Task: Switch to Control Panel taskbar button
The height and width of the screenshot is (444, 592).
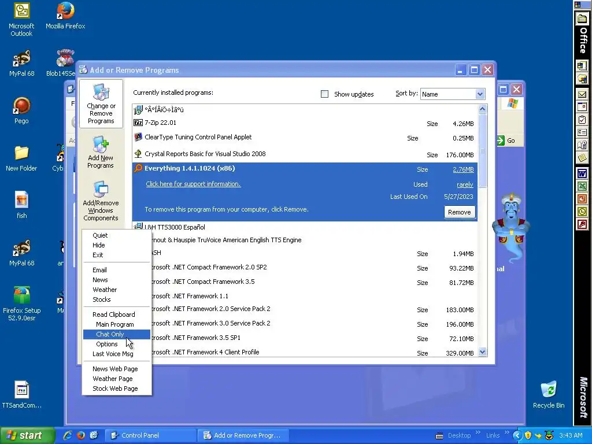Action: click(x=151, y=435)
